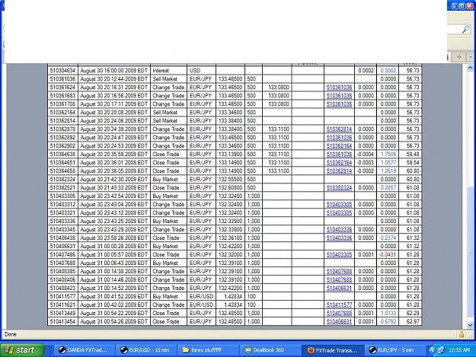Open link 510361036 in row 510362892
Viewport: 476px width, 357px height.
[339, 138]
